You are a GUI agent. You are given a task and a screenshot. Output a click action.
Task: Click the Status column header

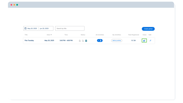(x=83, y=35)
